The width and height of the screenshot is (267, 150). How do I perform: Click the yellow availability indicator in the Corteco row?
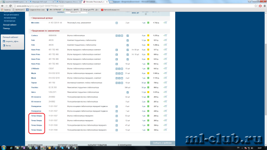[148, 36]
